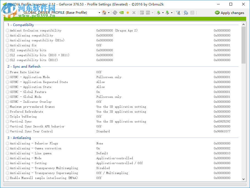
Task: Select Antialiasing - Transparency Supersampling row
Action: point(122,173)
